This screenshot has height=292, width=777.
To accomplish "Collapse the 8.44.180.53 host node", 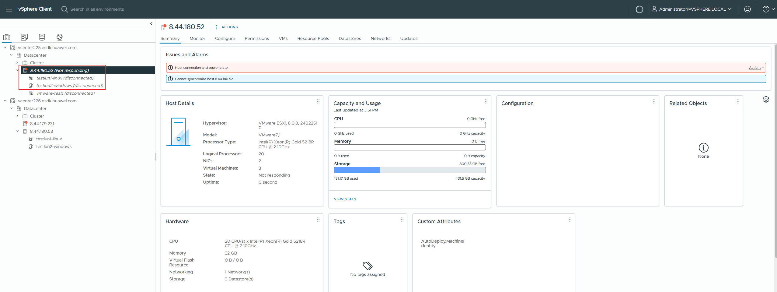I will [x=17, y=131].
